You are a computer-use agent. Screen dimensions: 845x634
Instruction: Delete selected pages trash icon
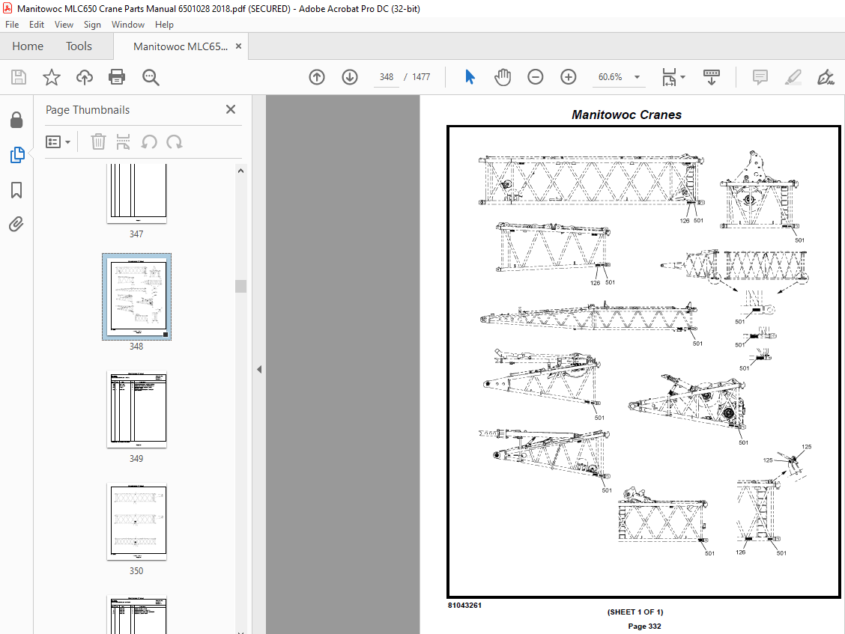click(x=98, y=141)
